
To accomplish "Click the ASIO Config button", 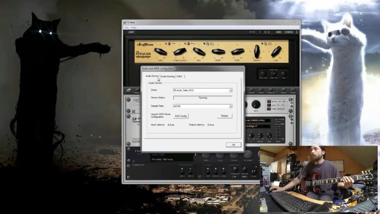I will coord(181,116).
